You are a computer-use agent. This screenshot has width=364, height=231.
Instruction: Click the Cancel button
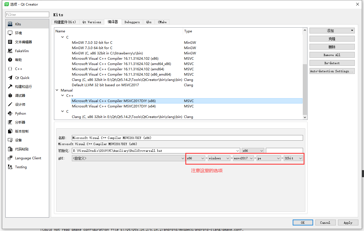[325, 223]
